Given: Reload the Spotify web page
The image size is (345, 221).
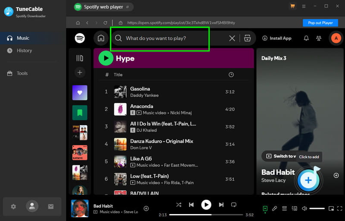Looking at the screenshot, I should (105, 23).
